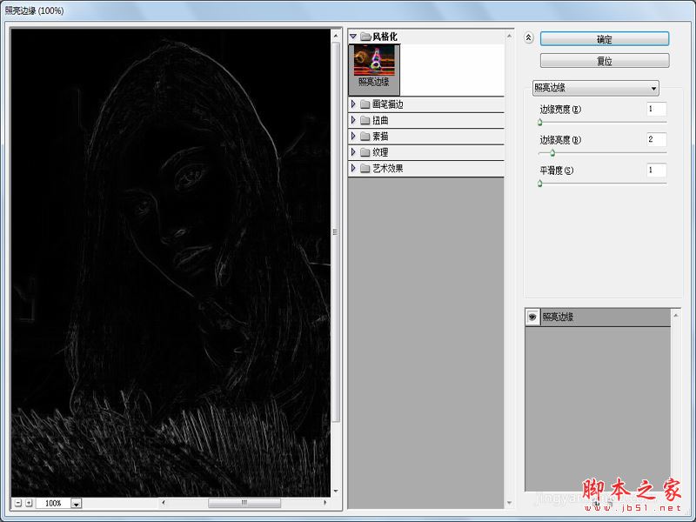This screenshot has height=522, width=696.
Task: Click the 纹理 category folder icon
Action: click(365, 151)
